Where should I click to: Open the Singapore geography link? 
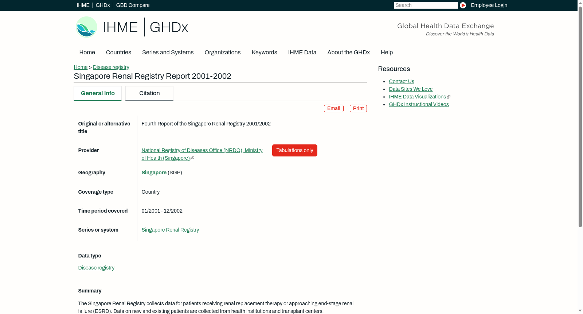[154, 172]
